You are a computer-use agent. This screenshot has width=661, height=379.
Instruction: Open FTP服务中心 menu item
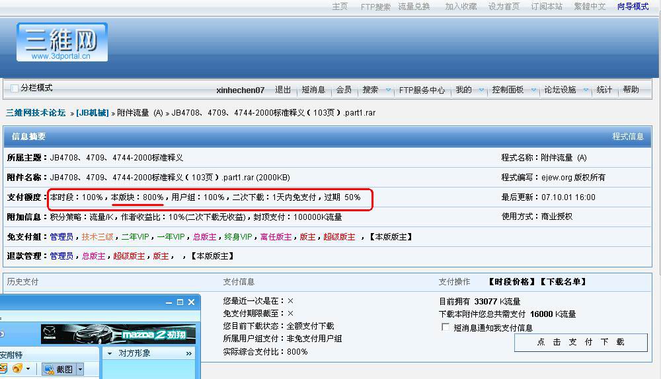tap(422, 90)
